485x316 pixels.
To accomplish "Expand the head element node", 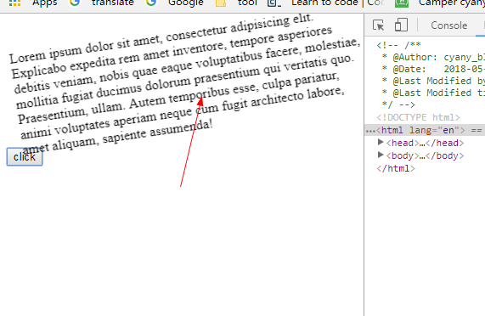I will (381, 142).
